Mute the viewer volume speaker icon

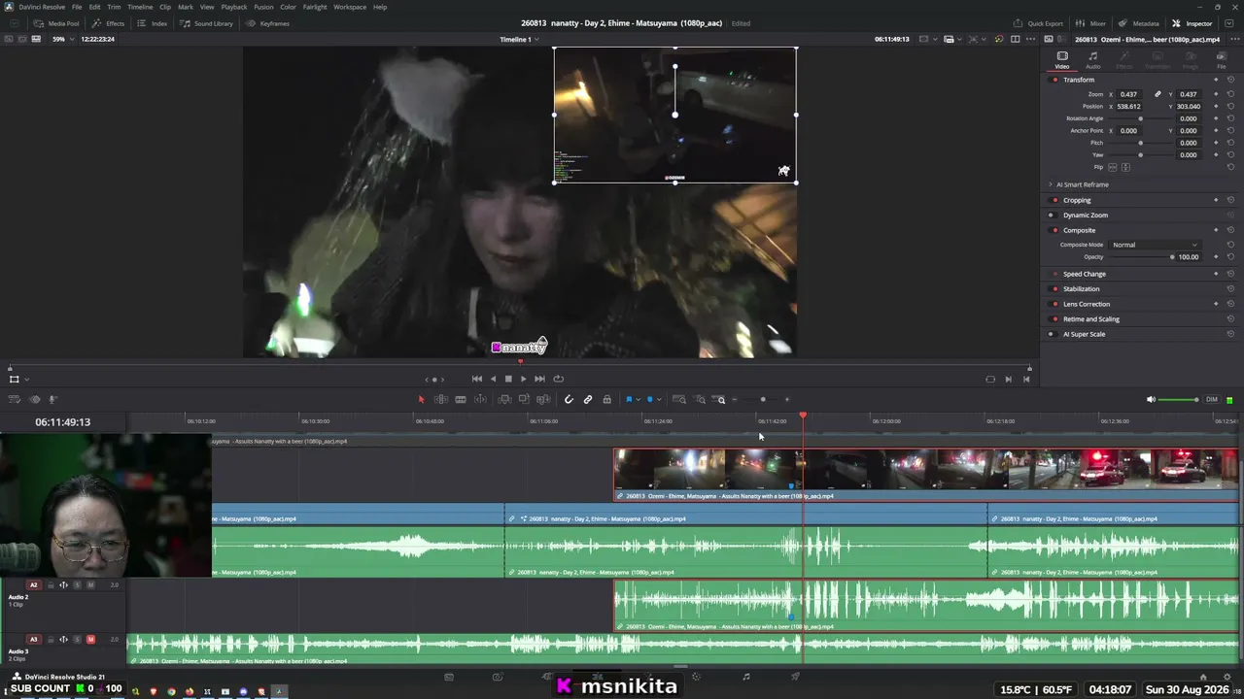pos(1151,399)
